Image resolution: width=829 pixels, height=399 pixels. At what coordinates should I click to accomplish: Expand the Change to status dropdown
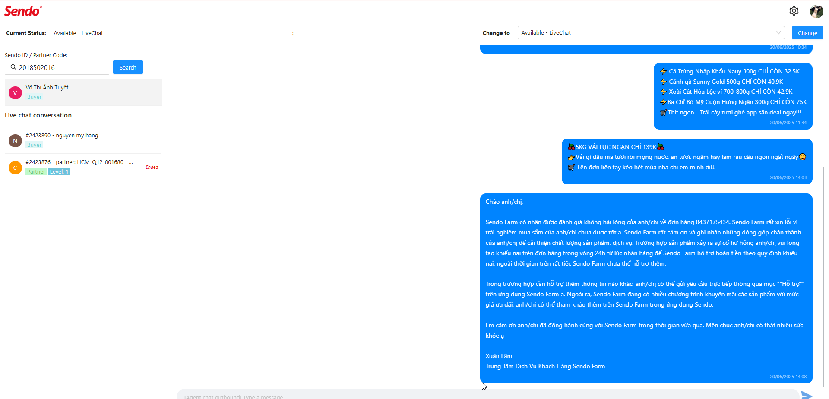(x=651, y=33)
